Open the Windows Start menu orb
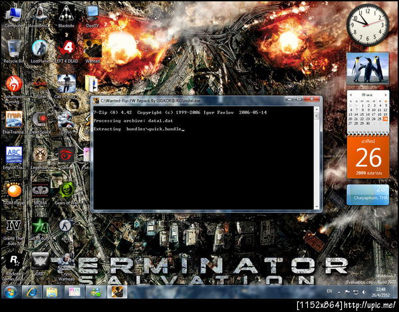The height and width of the screenshot is (312, 399). point(11,291)
